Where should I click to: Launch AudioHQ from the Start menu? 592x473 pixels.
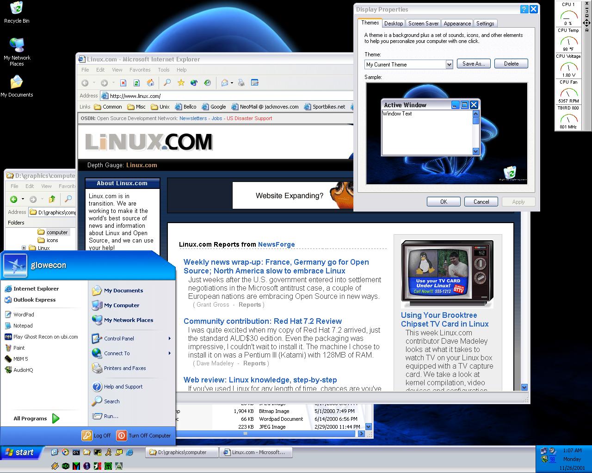(x=23, y=370)
